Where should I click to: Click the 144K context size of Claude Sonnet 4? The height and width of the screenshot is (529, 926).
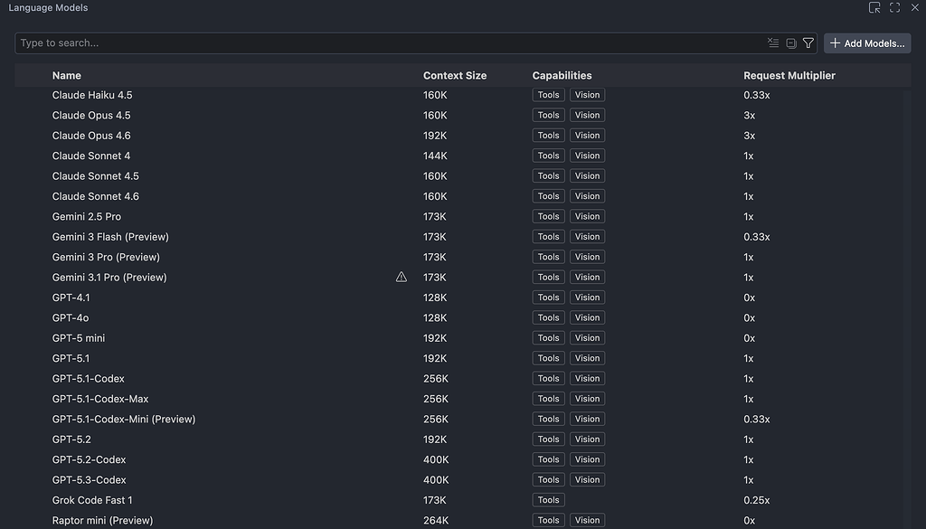435,156
